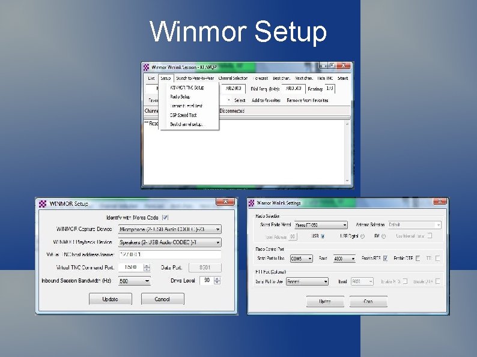Click the session log scrollbar up arrow
477x357 pixels.
pos(347,124)
